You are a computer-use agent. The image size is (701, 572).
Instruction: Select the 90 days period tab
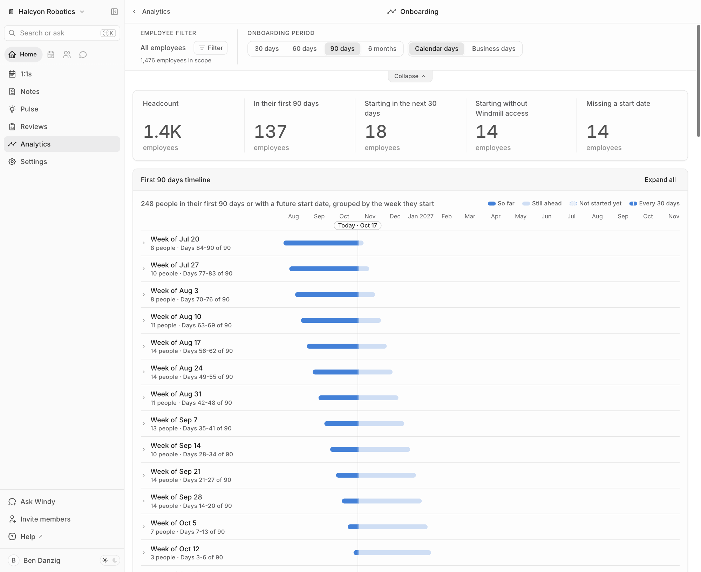[342, 49]
